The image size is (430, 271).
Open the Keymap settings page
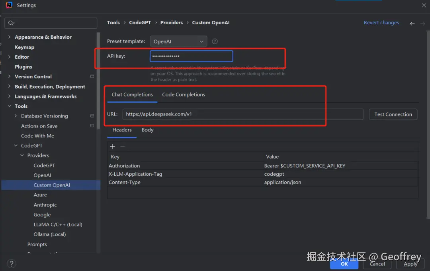point(24,47)
